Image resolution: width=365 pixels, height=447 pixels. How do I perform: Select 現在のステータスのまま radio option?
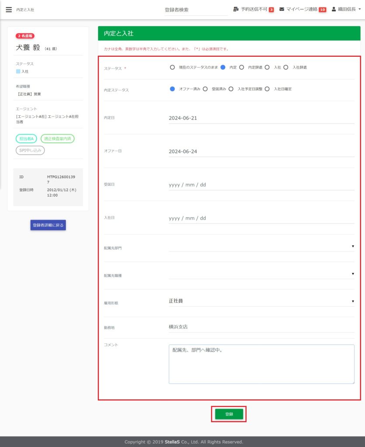click(172, 67)
